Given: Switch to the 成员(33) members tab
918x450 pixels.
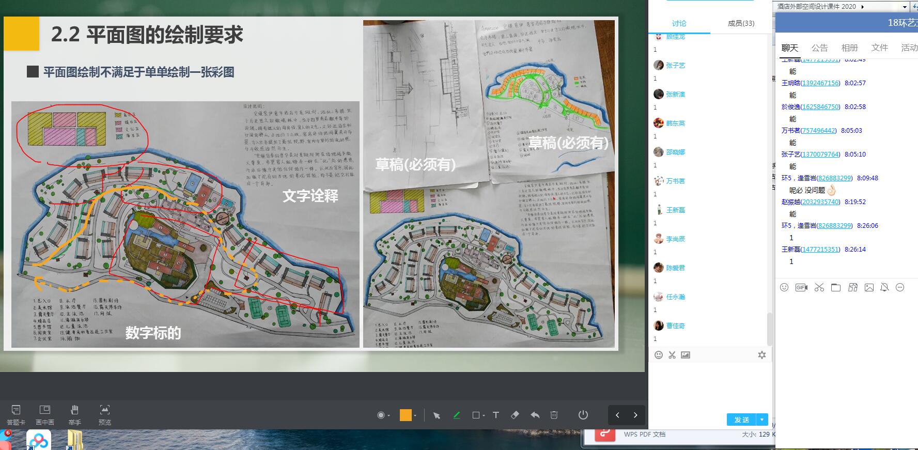Looking at the screenshot, I should [741, 23].
